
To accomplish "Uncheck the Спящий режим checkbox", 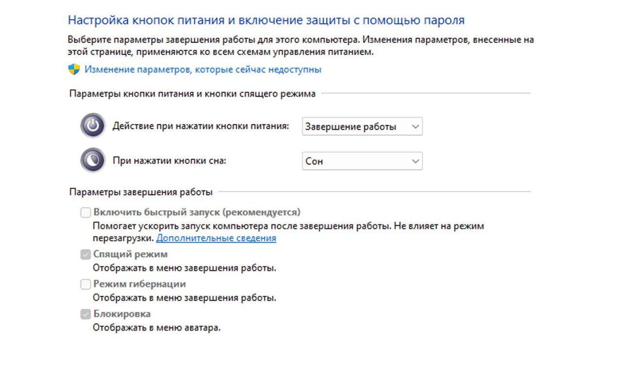I will tap(86, 255).
